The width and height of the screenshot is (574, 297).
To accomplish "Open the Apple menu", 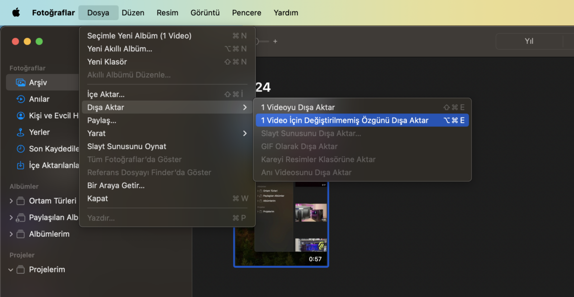I will pos(16,13).
